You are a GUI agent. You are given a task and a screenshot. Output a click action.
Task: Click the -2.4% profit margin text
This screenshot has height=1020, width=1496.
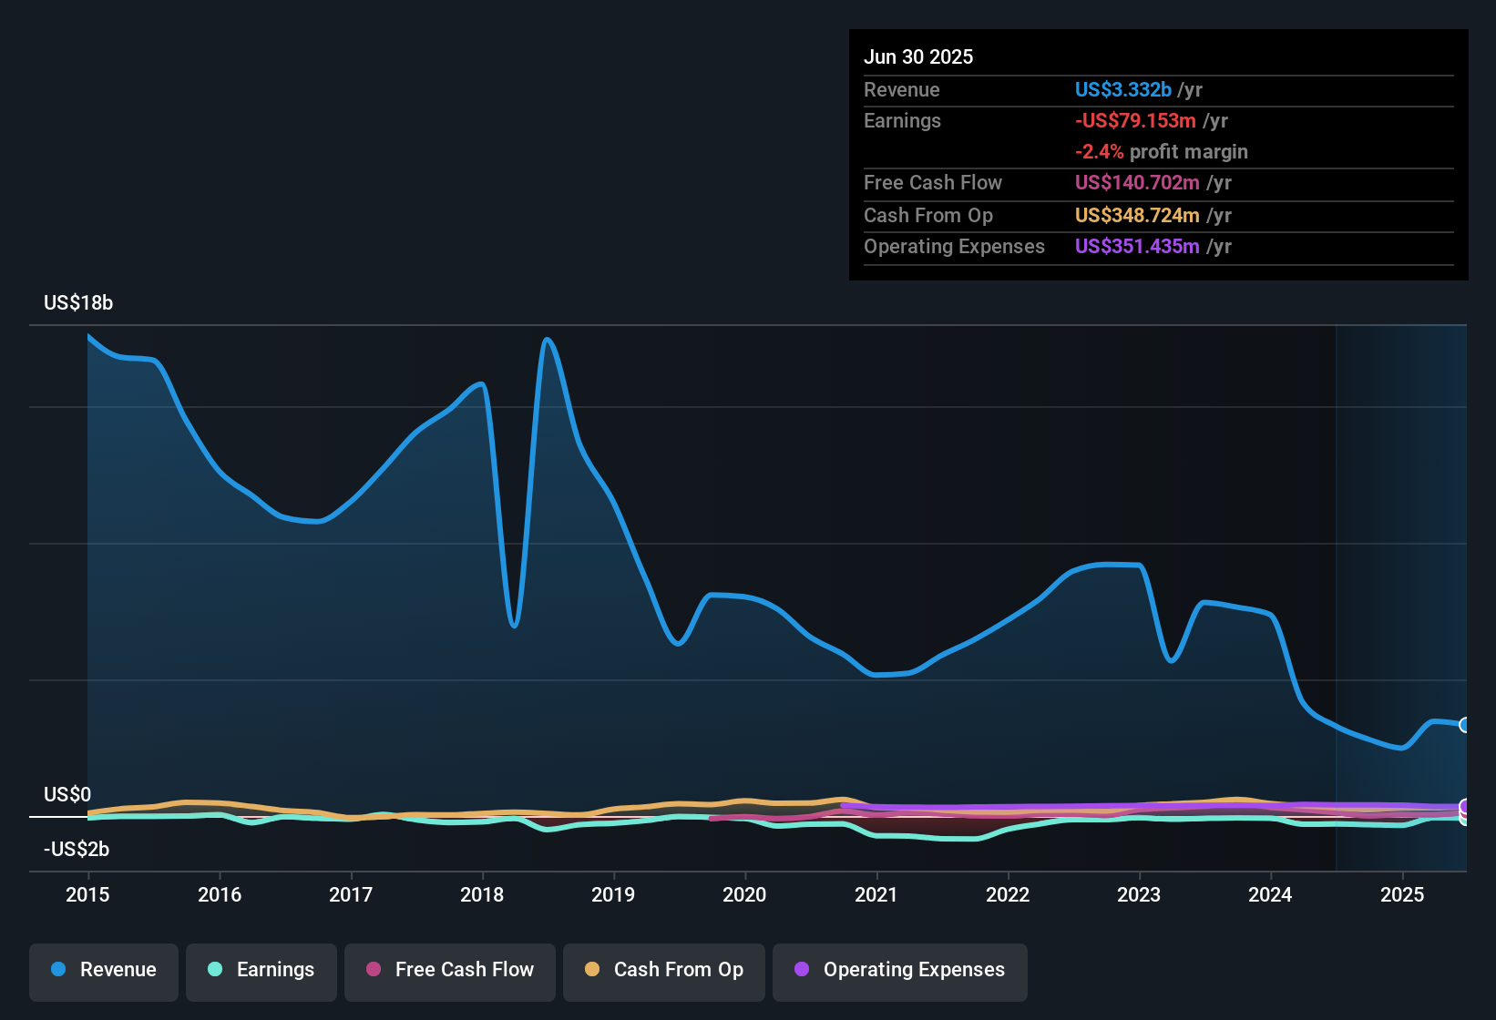pyautogui.click(x=1161, y=152)
